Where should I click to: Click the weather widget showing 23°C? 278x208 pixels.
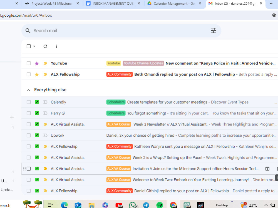coord(249,205)
